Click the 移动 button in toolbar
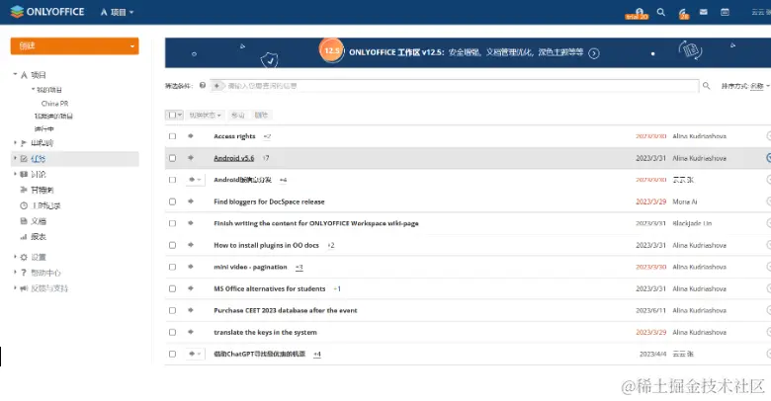 coord(238,115)
